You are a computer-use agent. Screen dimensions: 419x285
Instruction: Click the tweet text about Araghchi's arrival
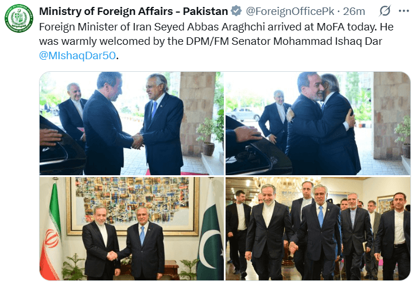point(216,41)
